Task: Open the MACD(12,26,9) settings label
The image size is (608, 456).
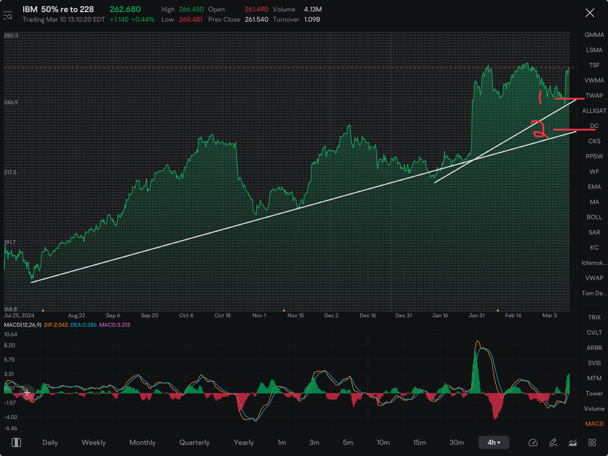Action: coord(23,325)
